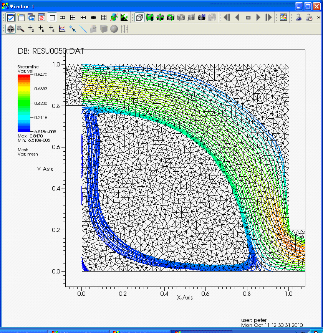Invert the foreground and background colors
323x333 pixels.
[x=124, y=17]
